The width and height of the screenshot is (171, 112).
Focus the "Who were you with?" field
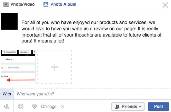[x=92, y=94]
